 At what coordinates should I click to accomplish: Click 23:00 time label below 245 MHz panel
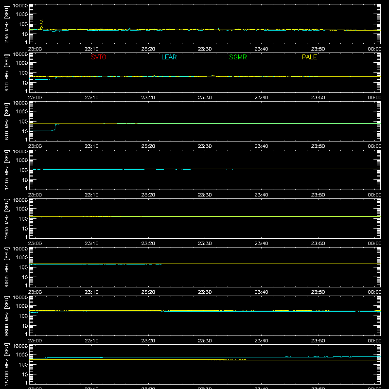point(35,49)
